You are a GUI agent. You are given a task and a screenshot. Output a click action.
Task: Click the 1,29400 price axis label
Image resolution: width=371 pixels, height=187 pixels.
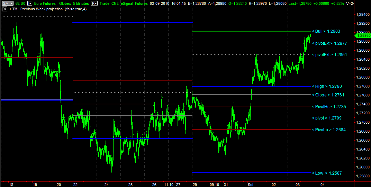[x=362, y=14]
